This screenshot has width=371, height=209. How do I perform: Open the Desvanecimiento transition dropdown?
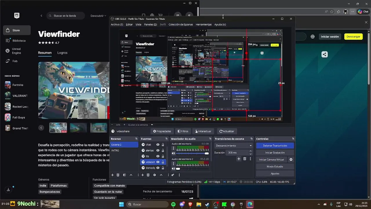234,146
